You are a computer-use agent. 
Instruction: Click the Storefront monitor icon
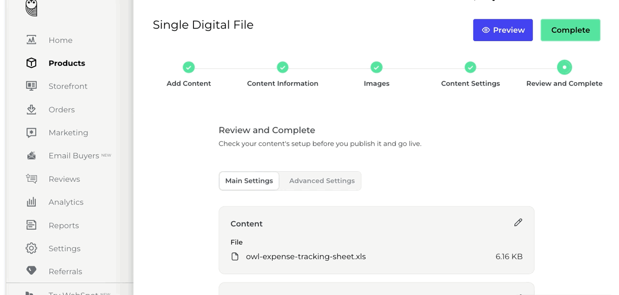click(x=31, y=86)
